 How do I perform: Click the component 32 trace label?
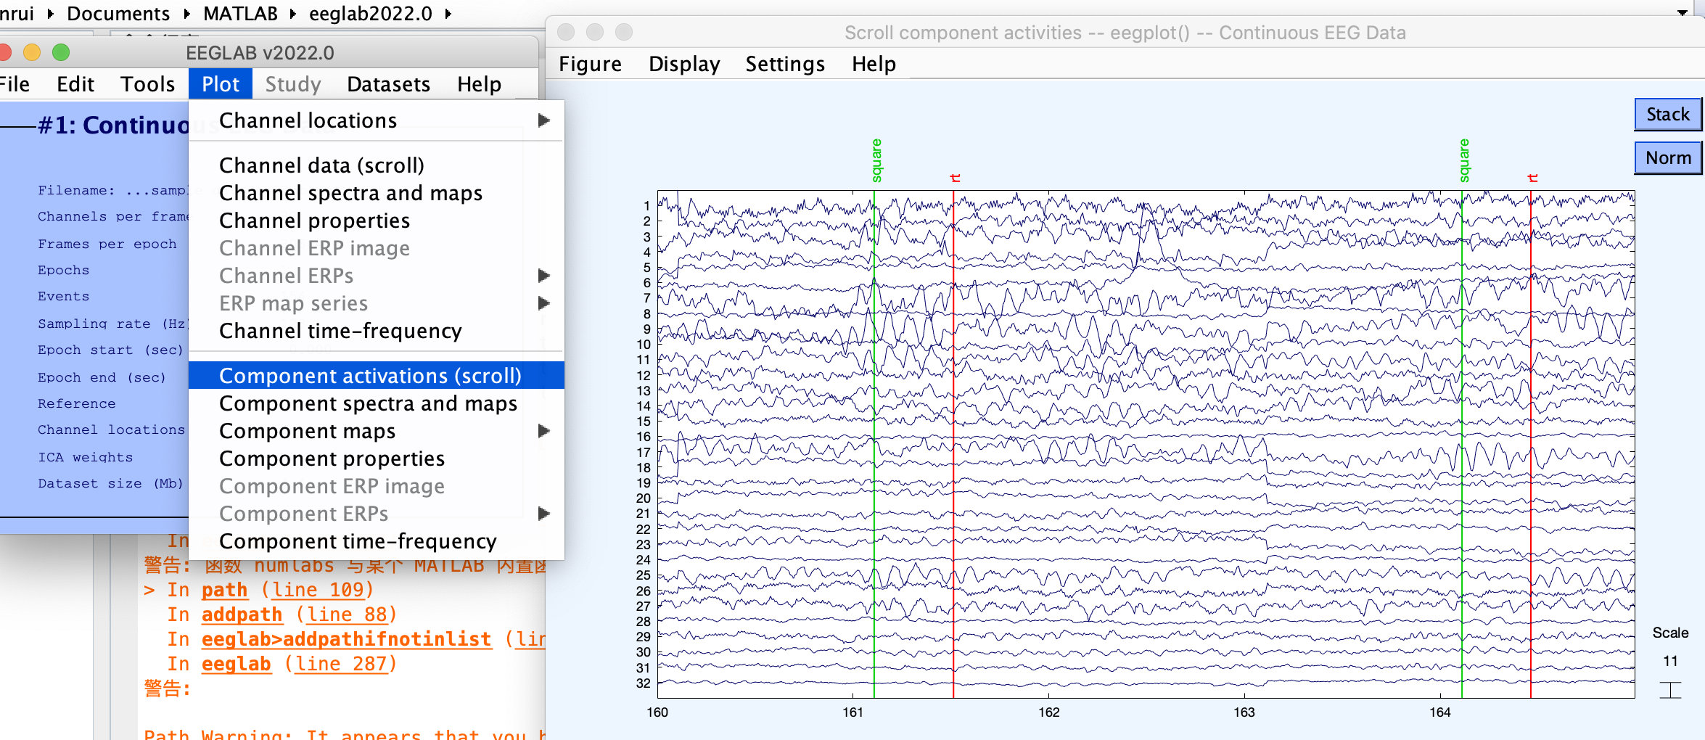point(644,683)
